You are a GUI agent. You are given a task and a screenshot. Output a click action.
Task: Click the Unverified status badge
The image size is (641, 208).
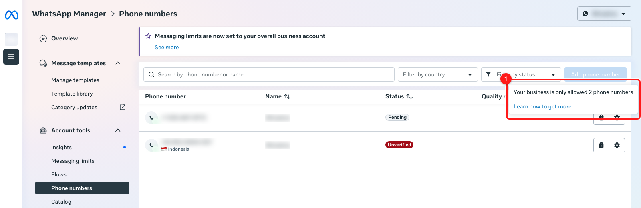(399, 145)
